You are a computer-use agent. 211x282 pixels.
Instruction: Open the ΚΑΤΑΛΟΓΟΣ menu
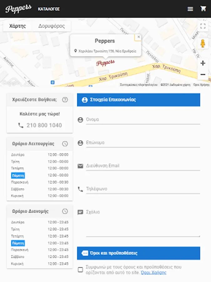[x=49, y=9]
